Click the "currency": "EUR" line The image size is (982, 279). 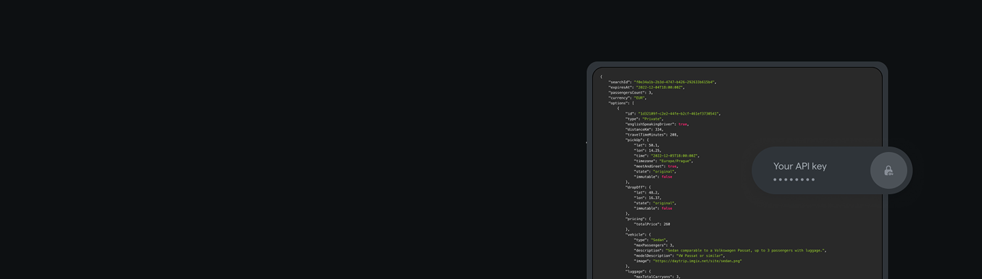pyautogui.click(x=627, y=98)
